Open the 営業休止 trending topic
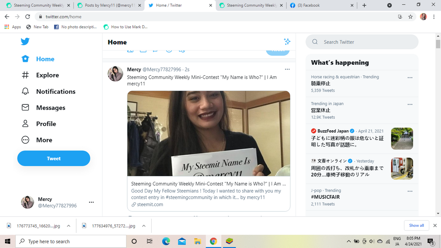Viewport: 441px width, 248px height. pyautogui.click(x=321, y=110)
